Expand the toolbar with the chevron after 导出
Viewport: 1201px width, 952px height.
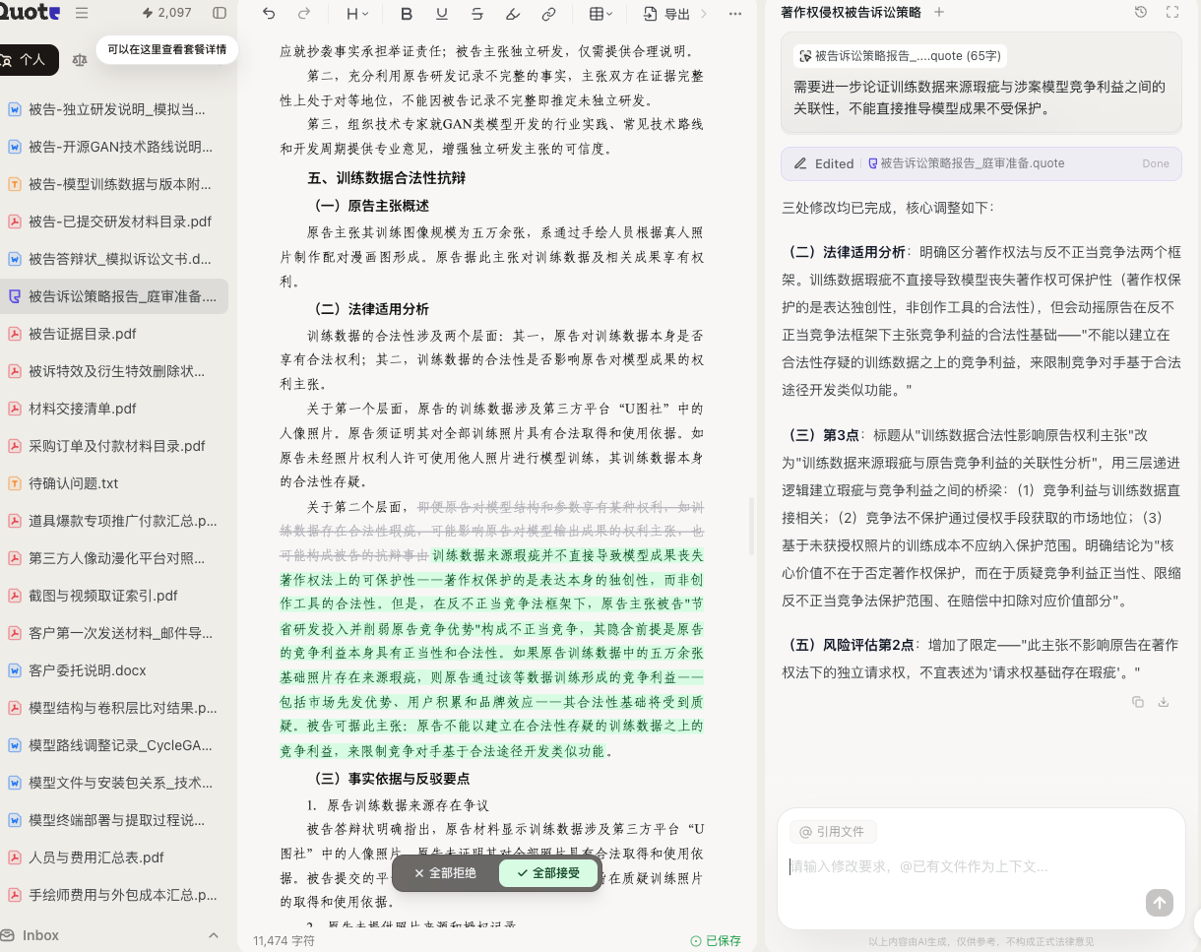coord(704,14)
